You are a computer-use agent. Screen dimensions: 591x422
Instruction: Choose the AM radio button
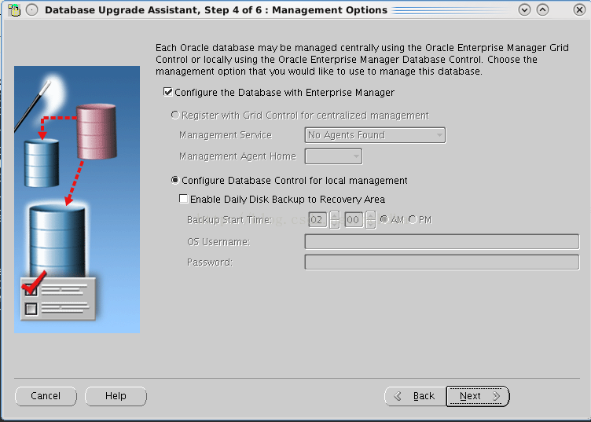[x=384, y=220]
